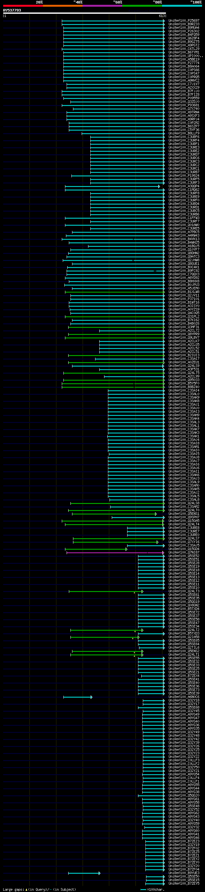205x892 pixels.
Task: Select the UniRef100_B7ZEZ3 label
Action: pyautogui.click(x=184, y=842)
